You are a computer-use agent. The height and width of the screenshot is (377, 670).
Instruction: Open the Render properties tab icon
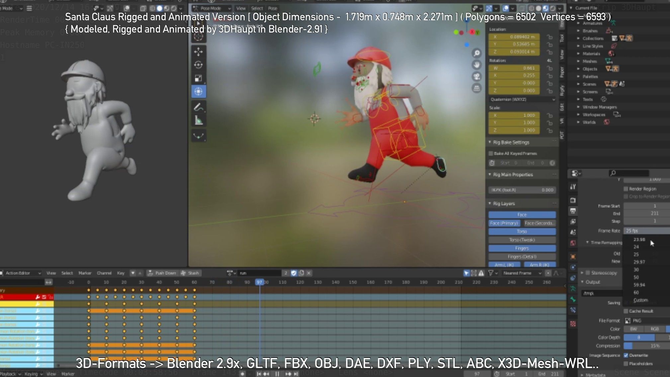[573, 200]
